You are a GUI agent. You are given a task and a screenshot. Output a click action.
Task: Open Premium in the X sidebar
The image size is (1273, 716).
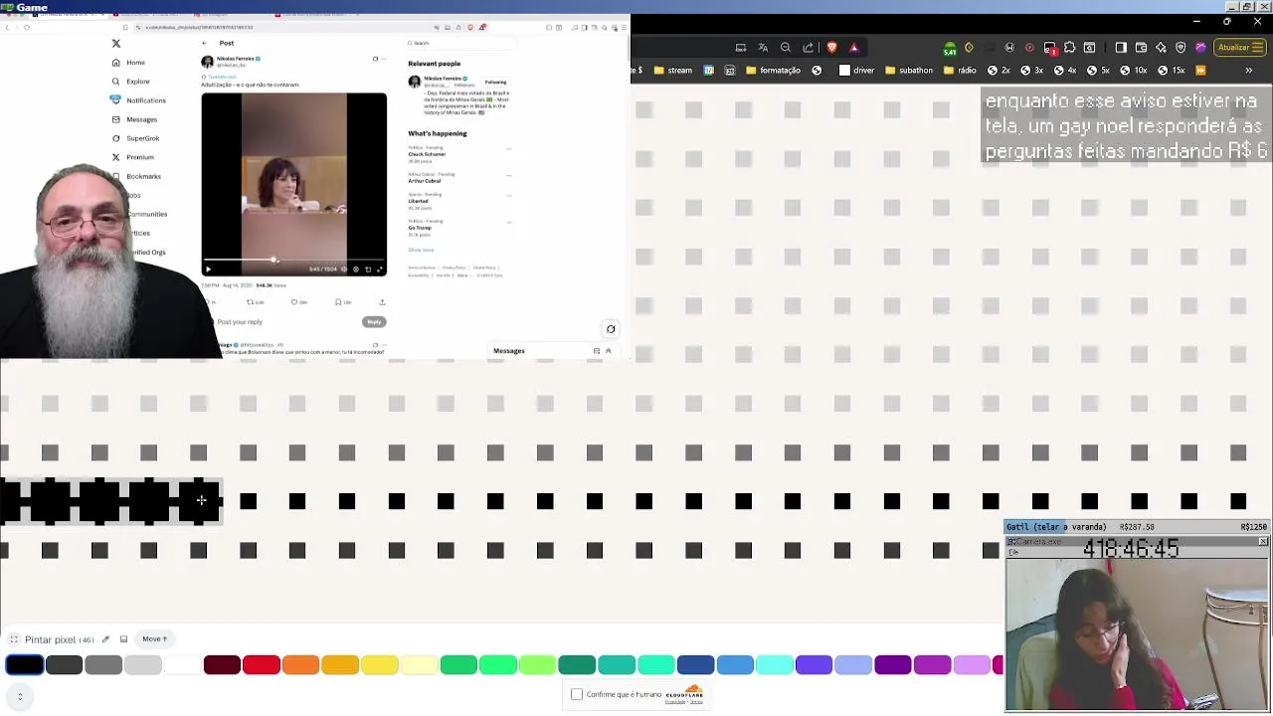click(x=133, y=157)
